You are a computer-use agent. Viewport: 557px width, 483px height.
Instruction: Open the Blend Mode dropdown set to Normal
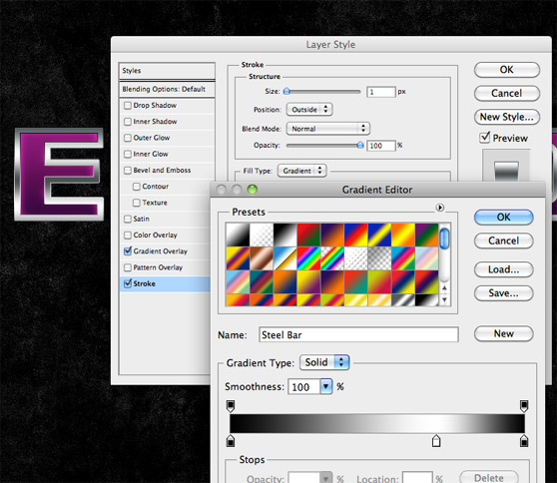point(328,129)
